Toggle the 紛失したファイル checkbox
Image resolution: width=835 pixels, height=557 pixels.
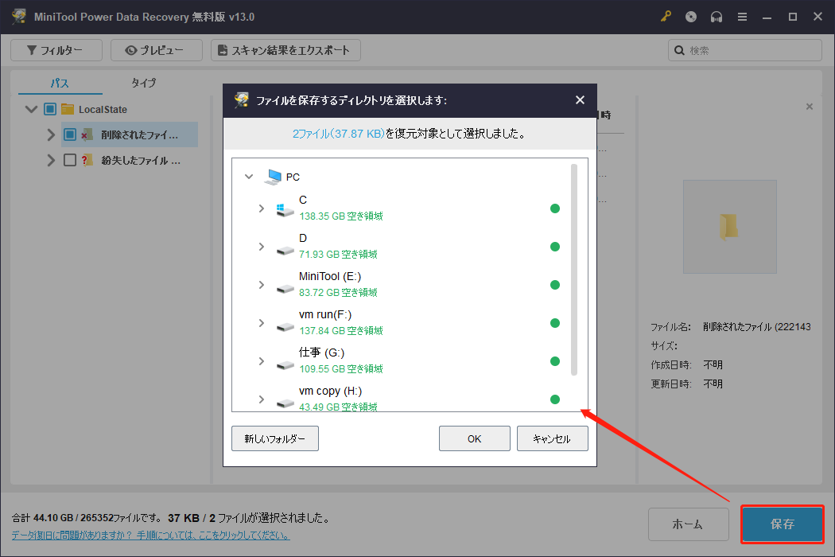[x=70, y=160]
